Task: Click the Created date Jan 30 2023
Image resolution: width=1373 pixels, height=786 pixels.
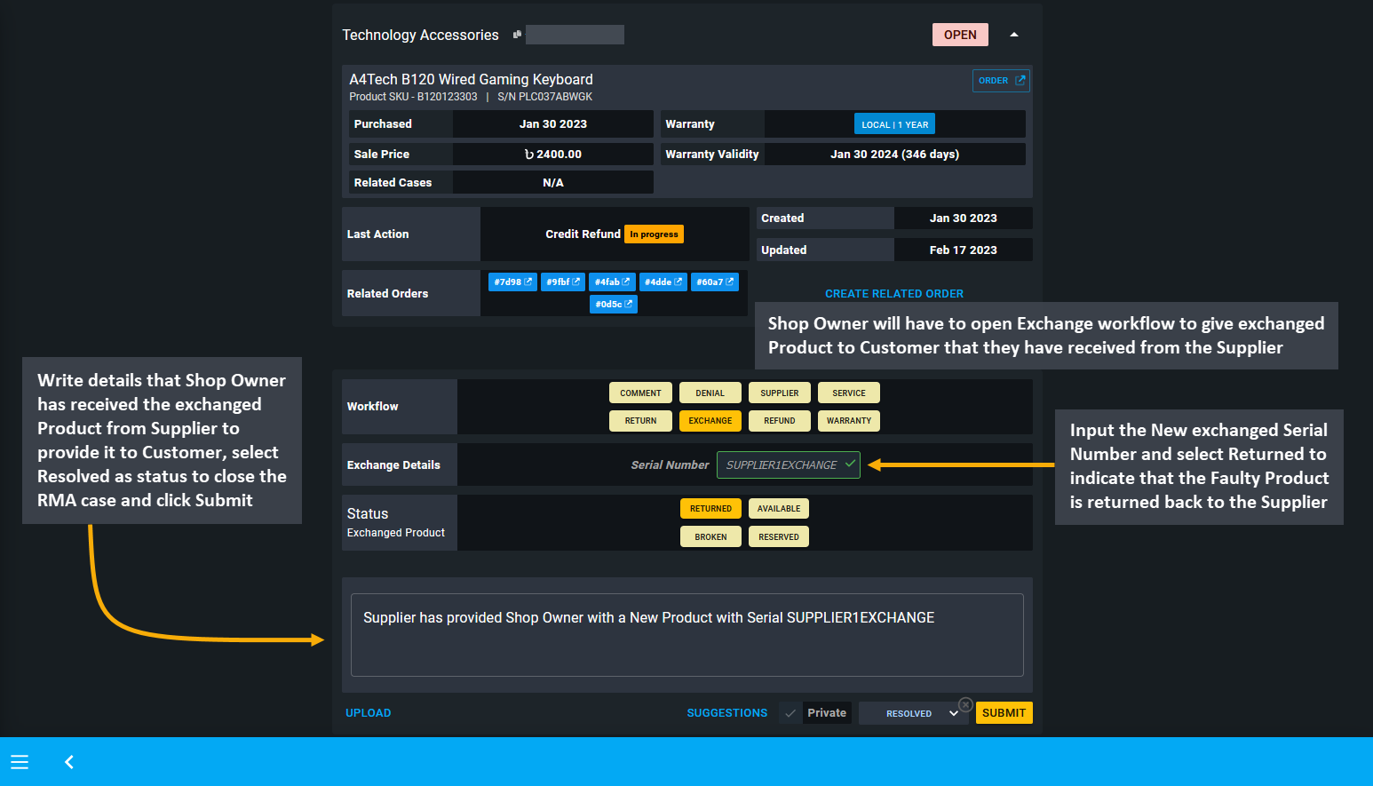Action: [x=963, y=218]
